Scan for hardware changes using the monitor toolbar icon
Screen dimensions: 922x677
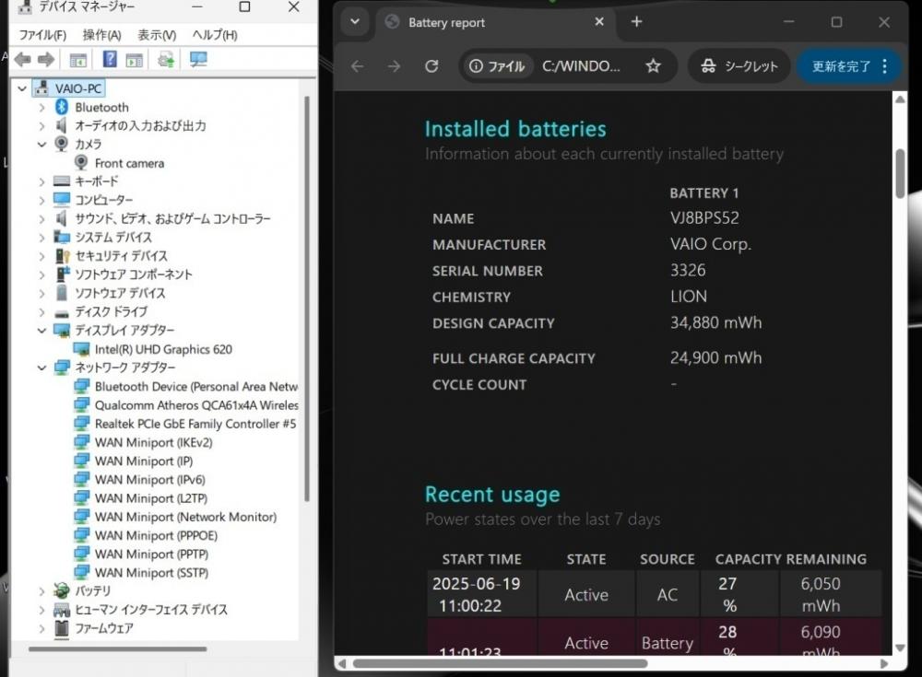click(198, 59)
